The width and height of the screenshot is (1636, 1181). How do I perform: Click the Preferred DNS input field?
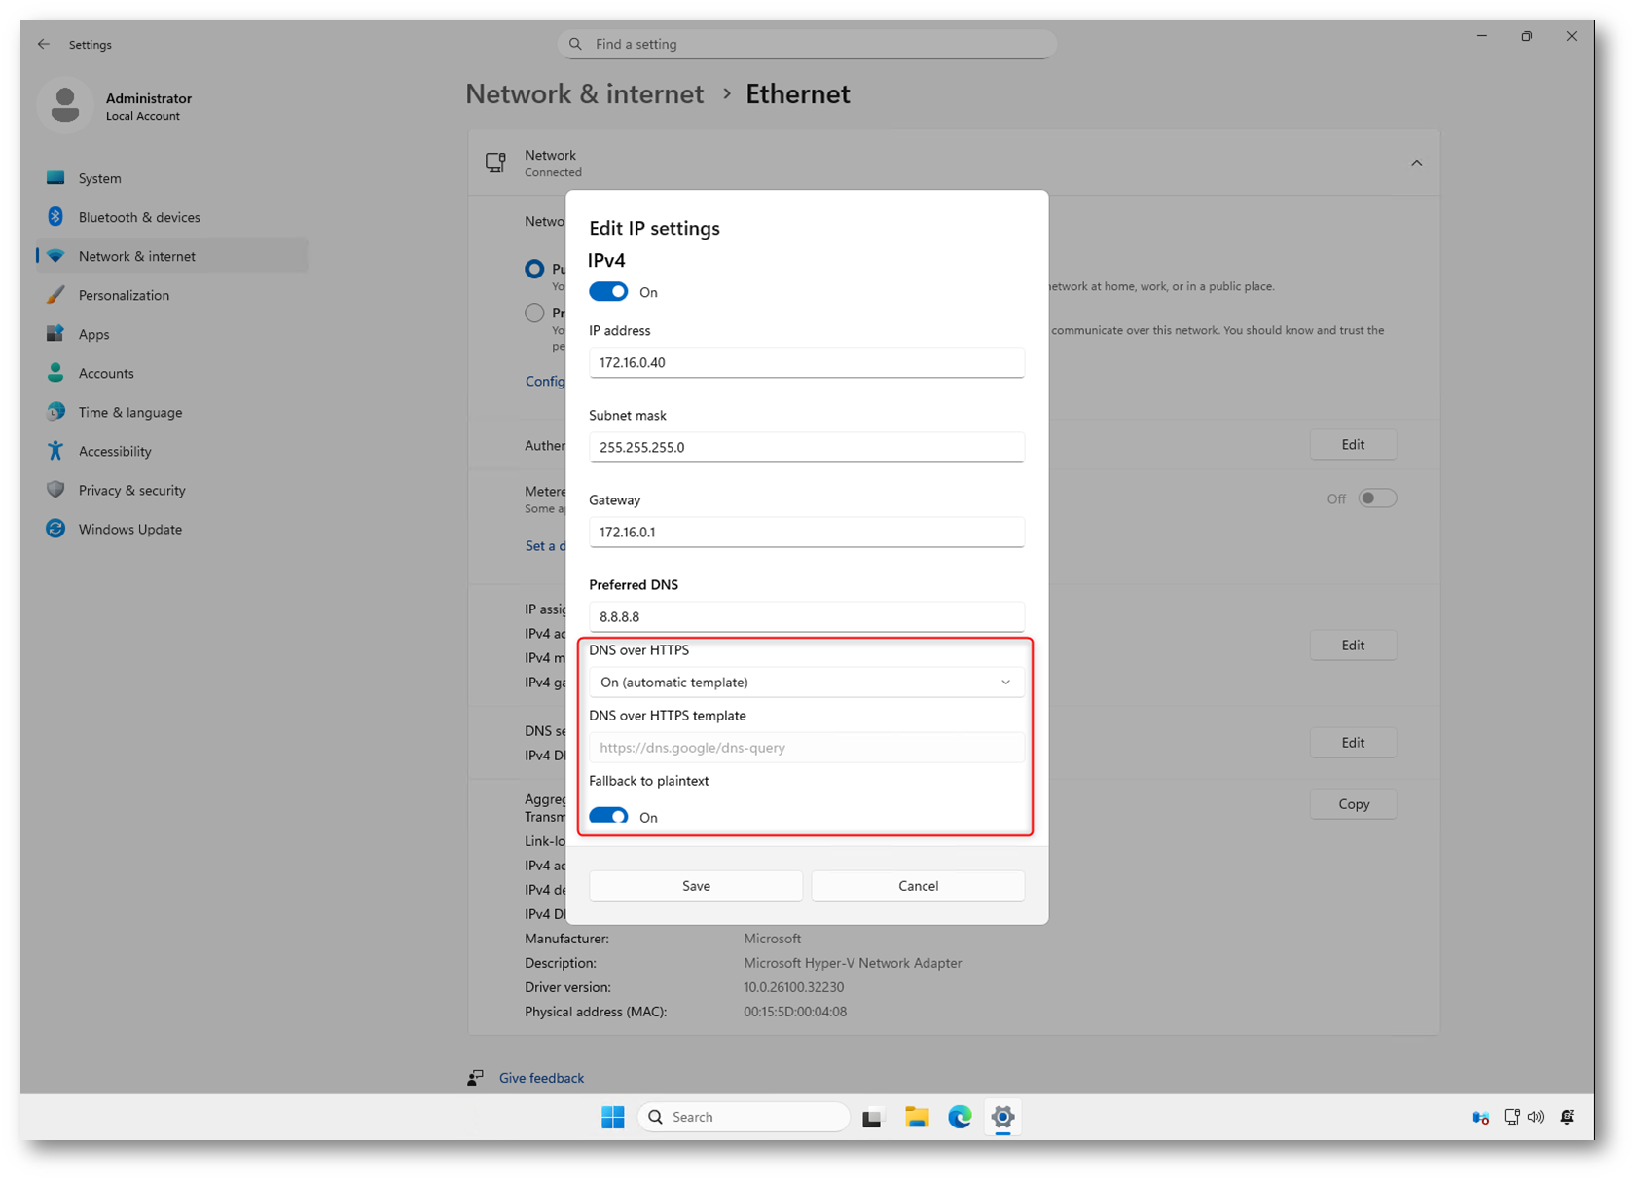click(x=806, y=616)
